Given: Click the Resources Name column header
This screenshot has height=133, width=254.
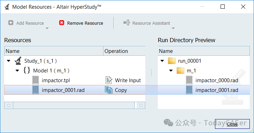Looking at the screenshot, I should (x=54, y=51).
